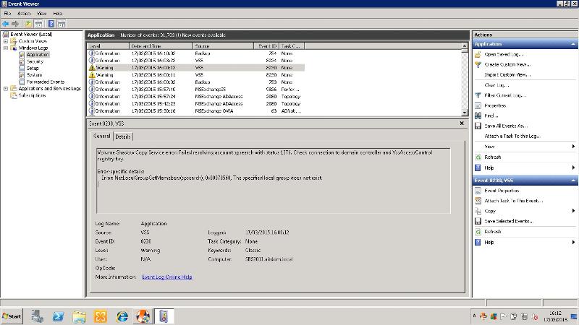This screenshot has width=579, height=325.
Task: Select MSExchangeIS event 9826 row
Action: coord(196,89)
